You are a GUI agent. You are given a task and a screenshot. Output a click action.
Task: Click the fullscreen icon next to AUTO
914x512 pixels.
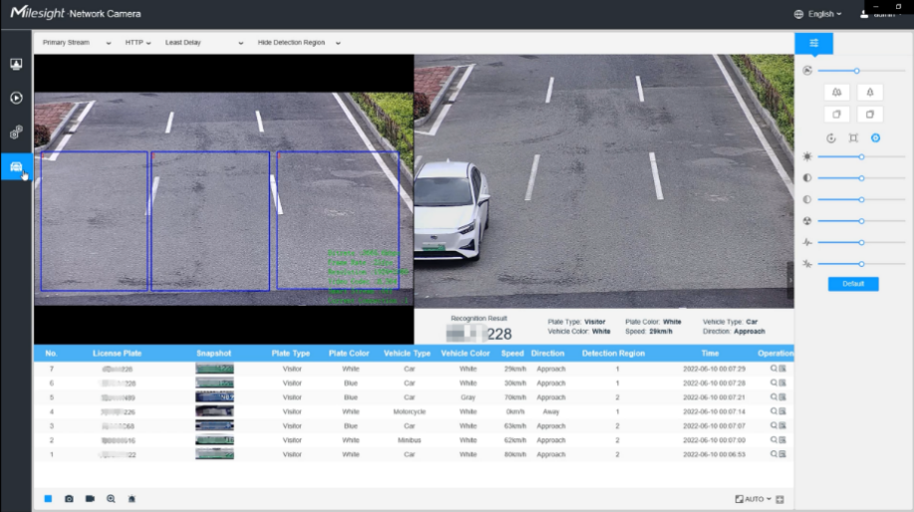780,499
